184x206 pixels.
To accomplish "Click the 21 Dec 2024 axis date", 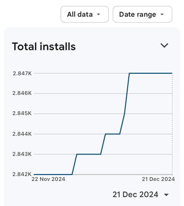I will click(x=158, y=179).
